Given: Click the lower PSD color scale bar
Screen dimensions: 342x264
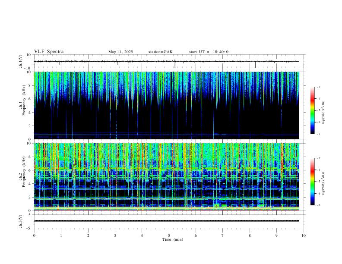Looking at the screenshot, I should tap(312, 182).
